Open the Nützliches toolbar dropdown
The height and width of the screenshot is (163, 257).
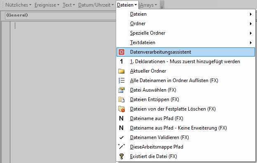[x=18, y=5]
